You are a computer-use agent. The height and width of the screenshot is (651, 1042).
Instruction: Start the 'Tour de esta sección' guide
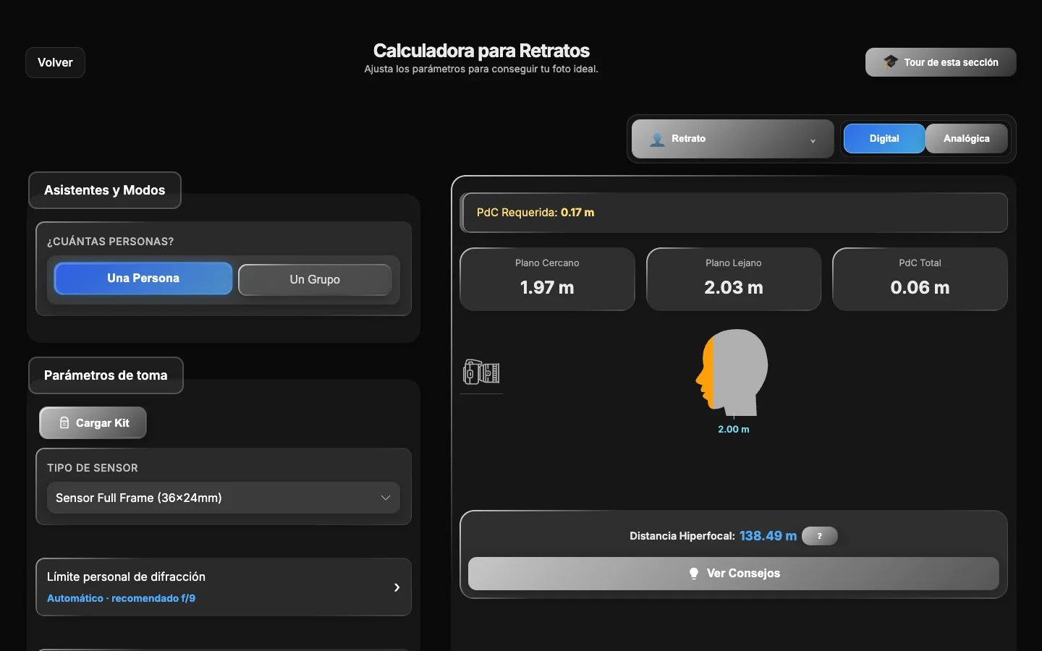[x=941, y=62]
